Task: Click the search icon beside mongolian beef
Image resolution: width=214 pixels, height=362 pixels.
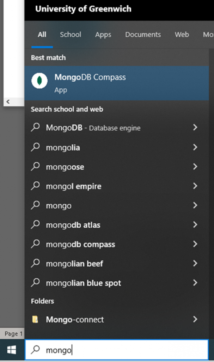Action: point(35,263)
